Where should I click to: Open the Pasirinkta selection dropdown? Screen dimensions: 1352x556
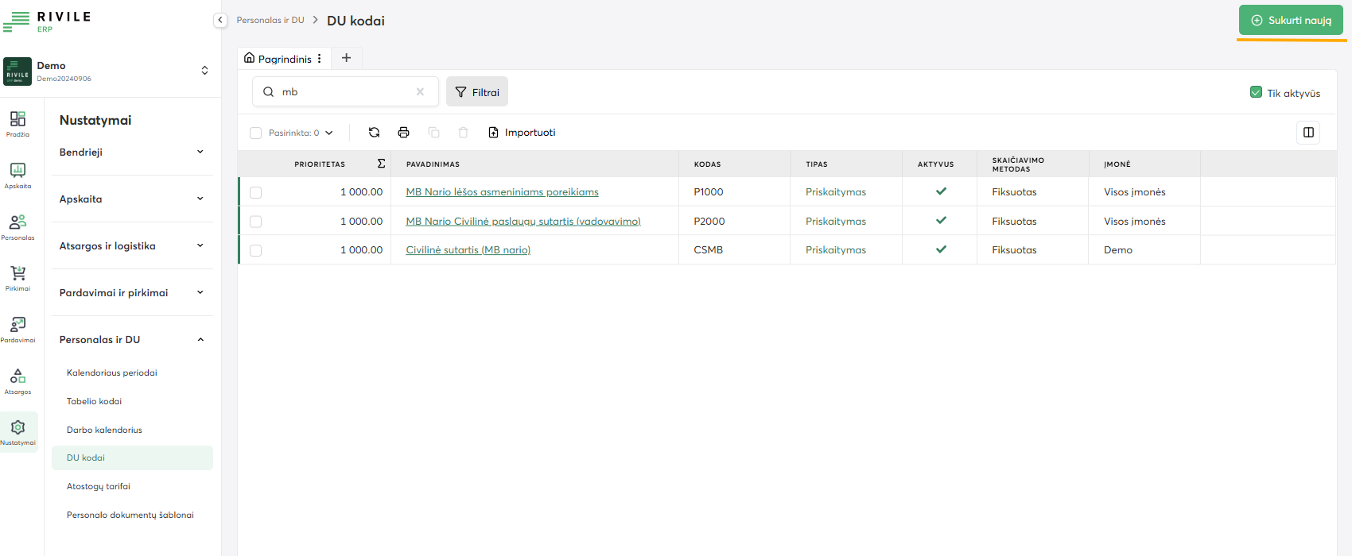tap(301, 133)
